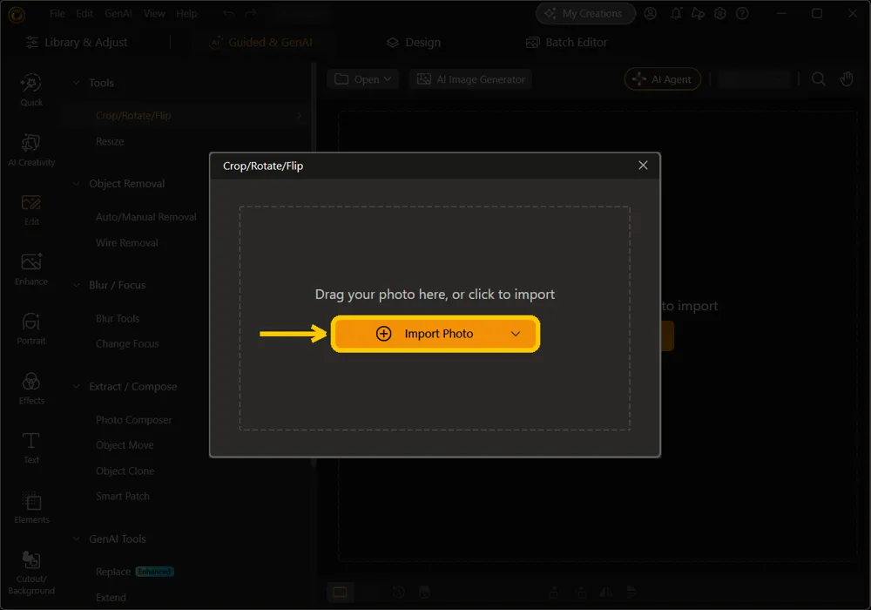Collapse the Extract / Compose section
Viewport: 871px width, 610px height.
coord(76,387)
